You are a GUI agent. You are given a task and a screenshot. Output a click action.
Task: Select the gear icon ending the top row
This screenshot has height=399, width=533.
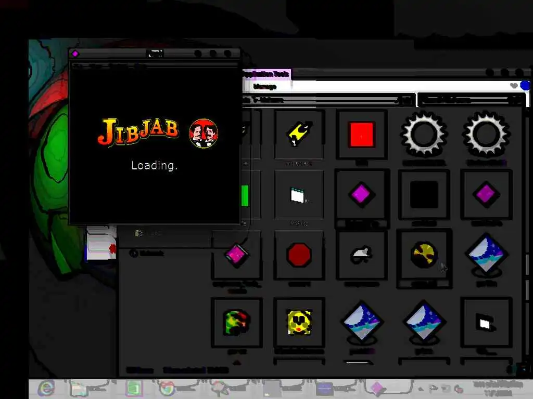486,135
